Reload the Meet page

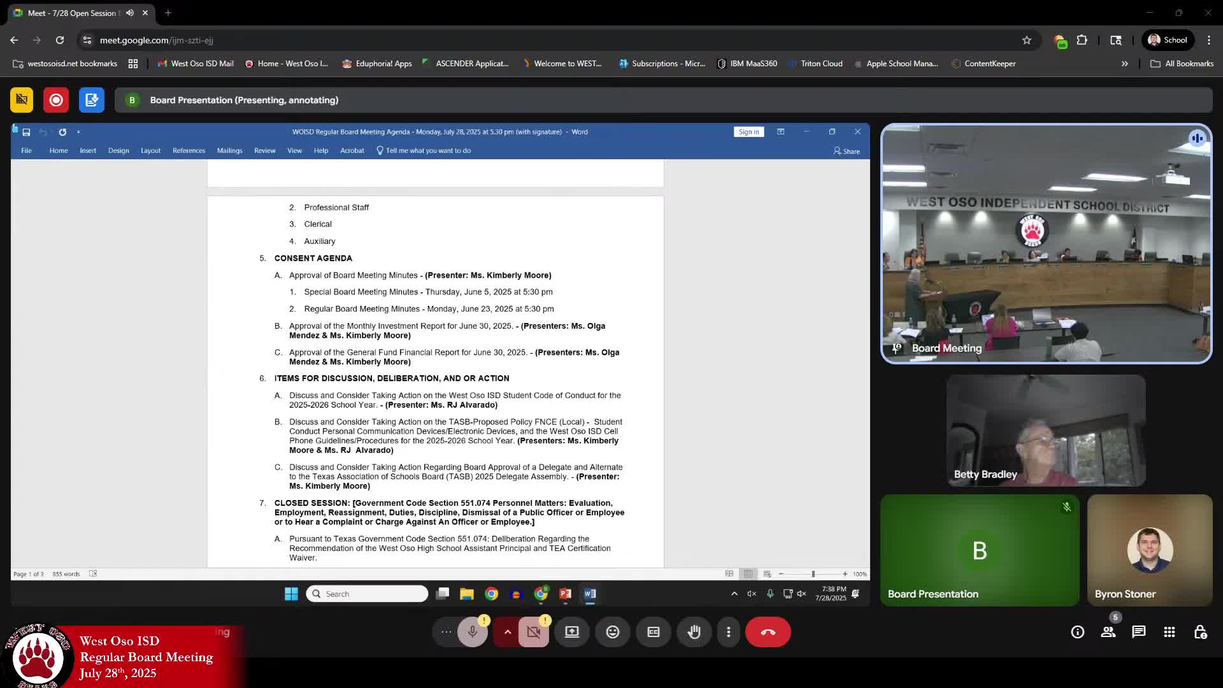(x=60, y=40)
